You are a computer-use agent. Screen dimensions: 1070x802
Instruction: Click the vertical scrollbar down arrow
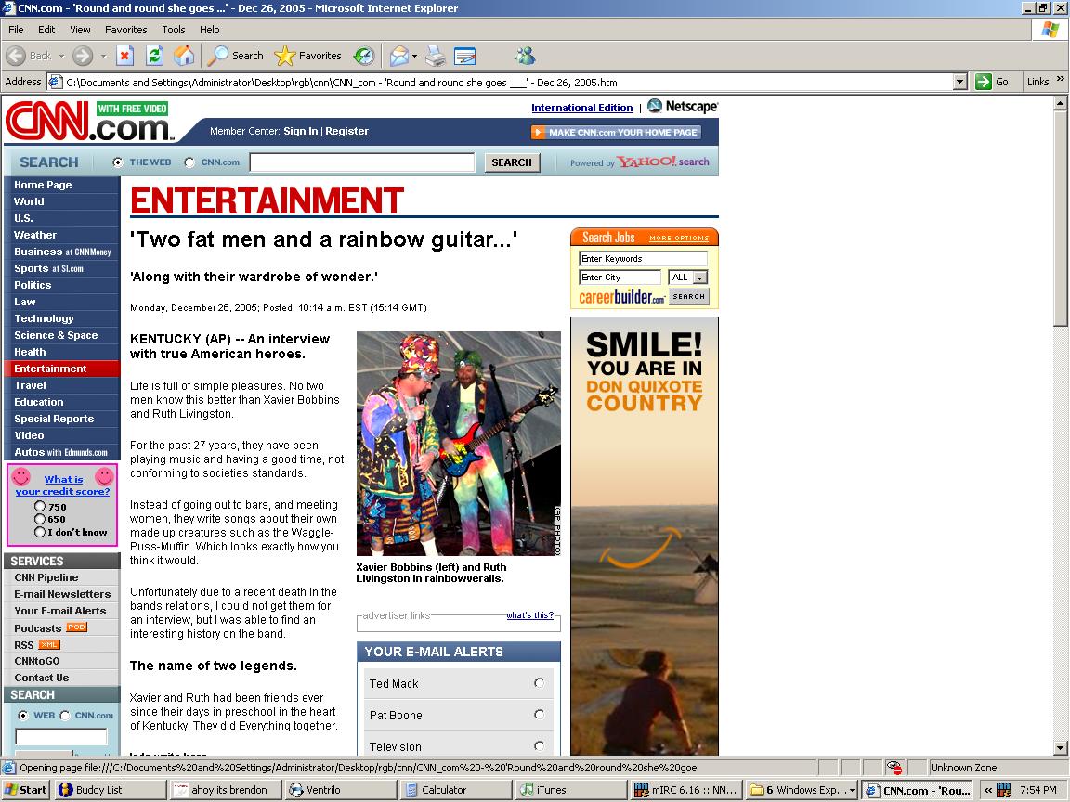1061,748
